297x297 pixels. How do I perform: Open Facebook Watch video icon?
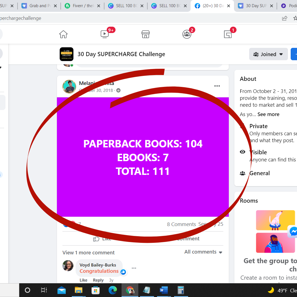tap(105, 34)
